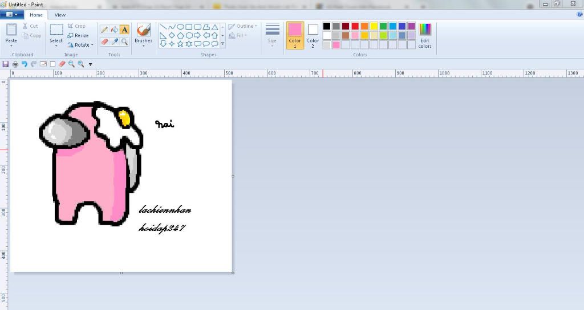Screen dimensions: 584x310
Task: Click Save icon in quick access toolbar
Action: click(6, 64)
